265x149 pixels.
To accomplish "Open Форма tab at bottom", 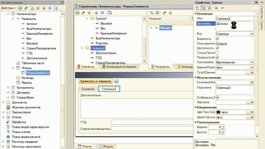I will pos(84,146).
